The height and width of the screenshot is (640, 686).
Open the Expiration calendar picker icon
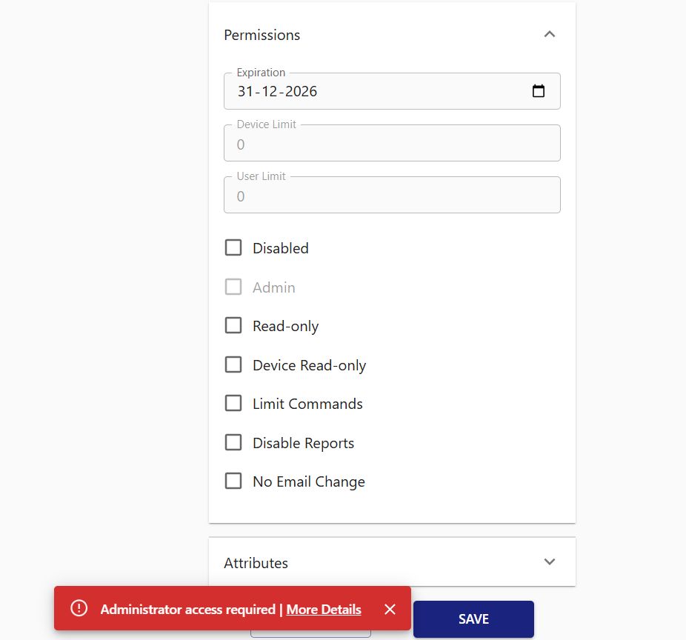coord(539,91)
